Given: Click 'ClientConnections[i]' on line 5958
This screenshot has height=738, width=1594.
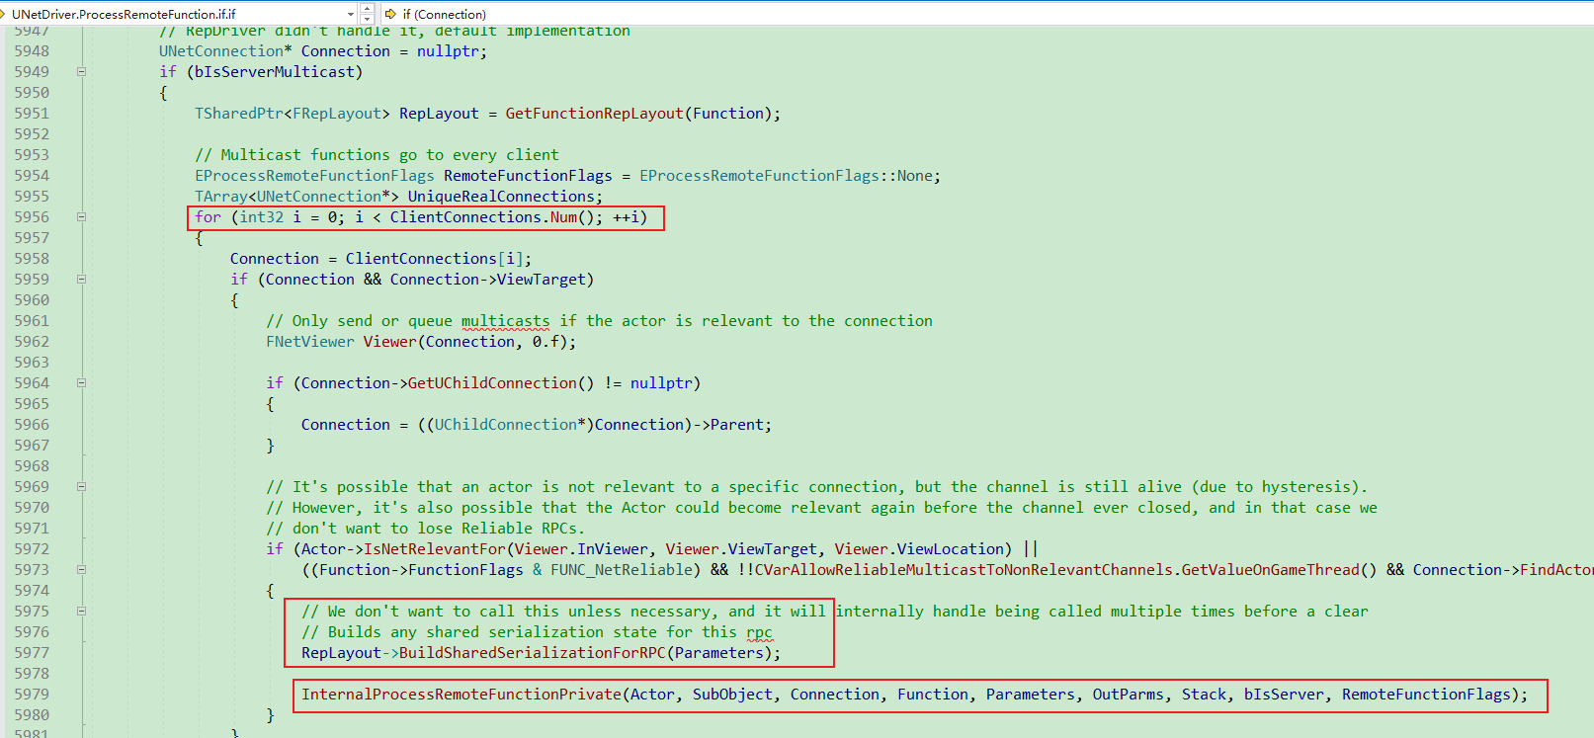Looking at the screenshot, I should click(x=434, y=259).
